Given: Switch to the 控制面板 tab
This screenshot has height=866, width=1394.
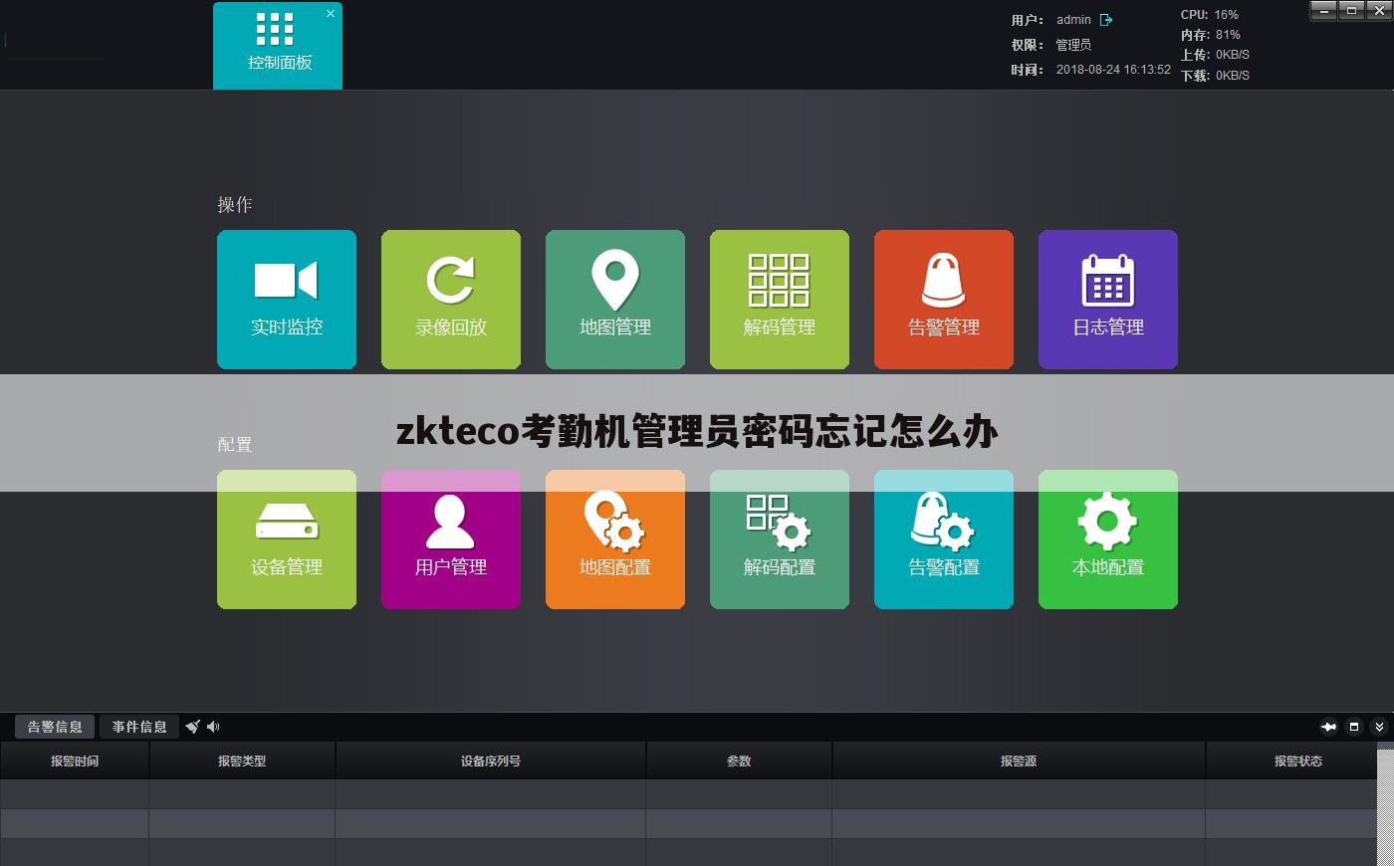Looking at the screenshot, I should click(278, 46).
